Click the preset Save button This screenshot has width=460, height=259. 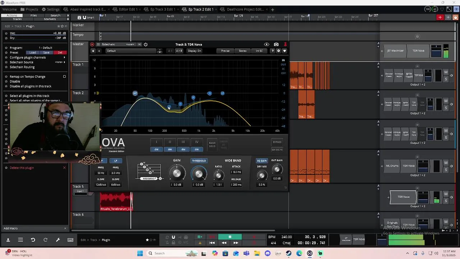(46, 53)
